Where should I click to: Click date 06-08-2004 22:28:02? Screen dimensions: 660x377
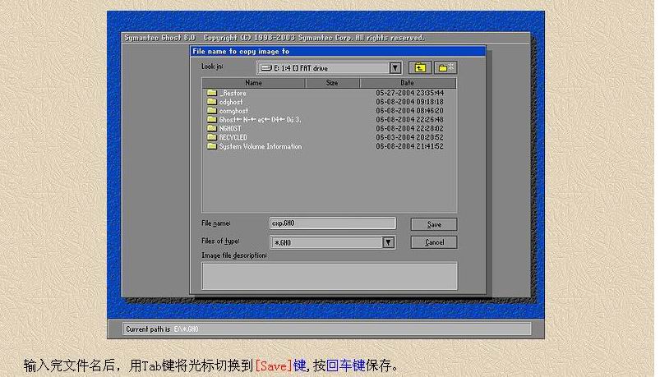[x=409, y=128]
